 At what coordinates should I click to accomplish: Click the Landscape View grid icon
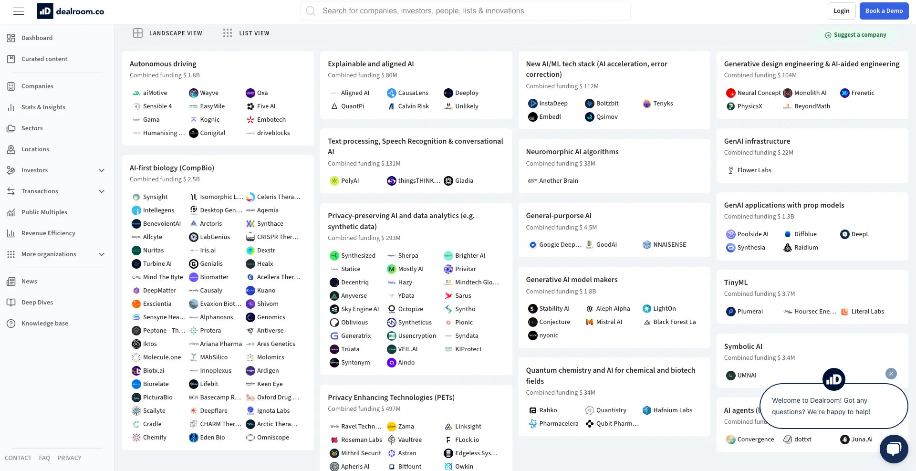click(138, 33)
